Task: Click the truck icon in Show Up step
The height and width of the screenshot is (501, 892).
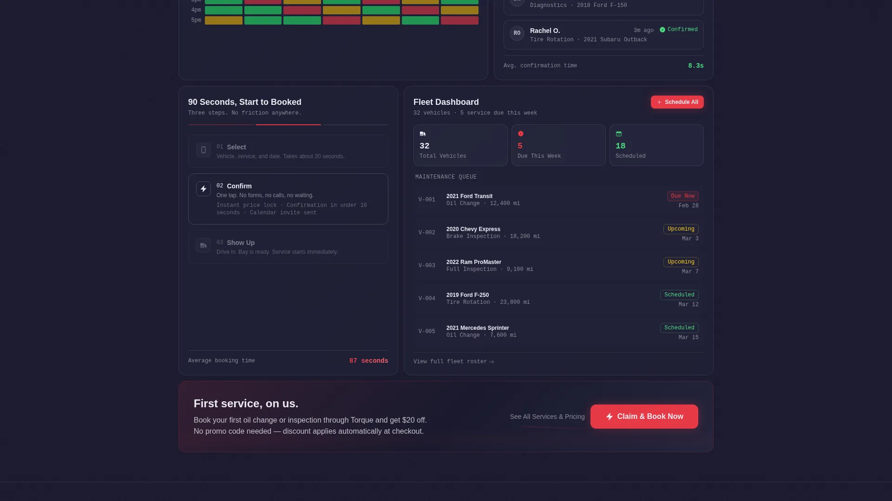Action: click(203, 245)
